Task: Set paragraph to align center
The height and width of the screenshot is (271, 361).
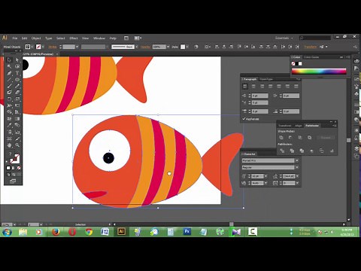Action: [x=253, y=87]
